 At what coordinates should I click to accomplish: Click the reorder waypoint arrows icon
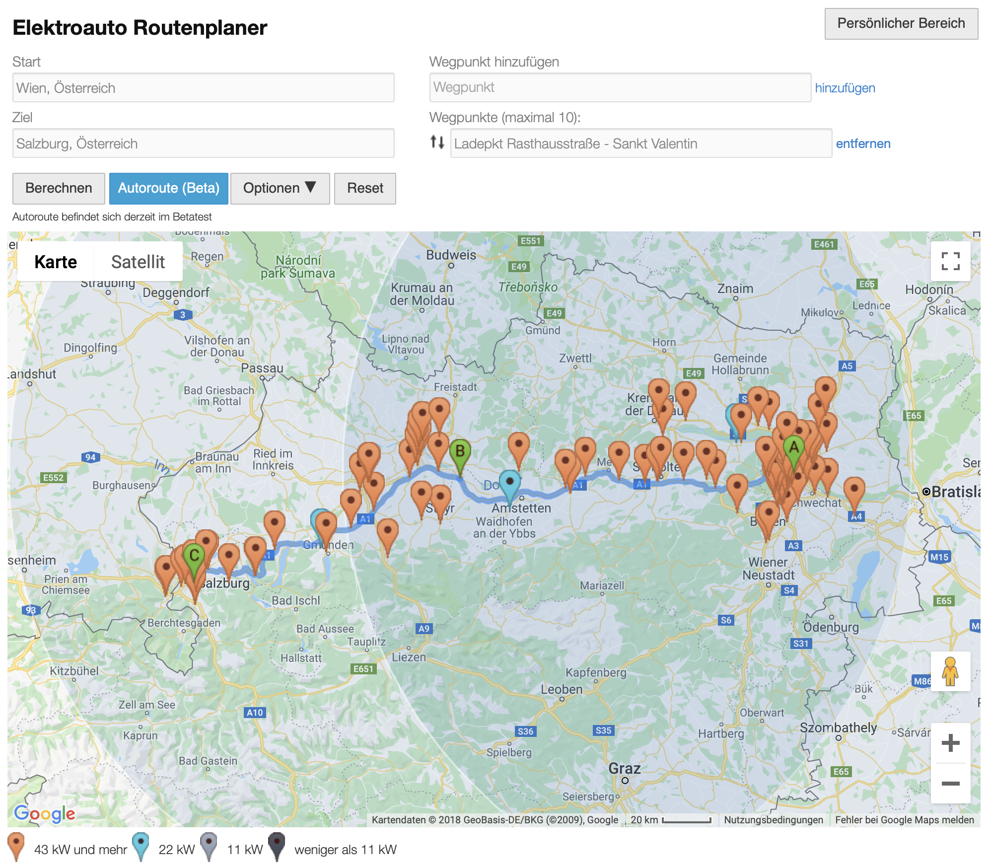437,143
